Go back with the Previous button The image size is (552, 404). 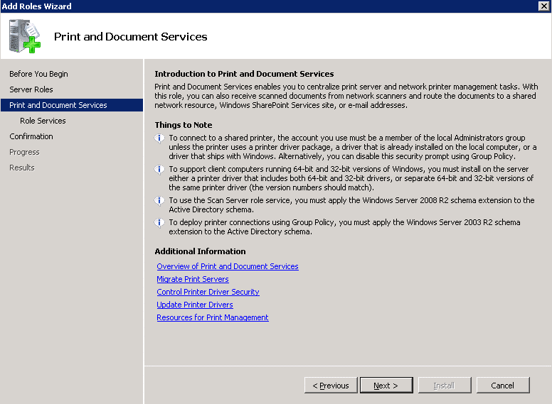point(331,386)
